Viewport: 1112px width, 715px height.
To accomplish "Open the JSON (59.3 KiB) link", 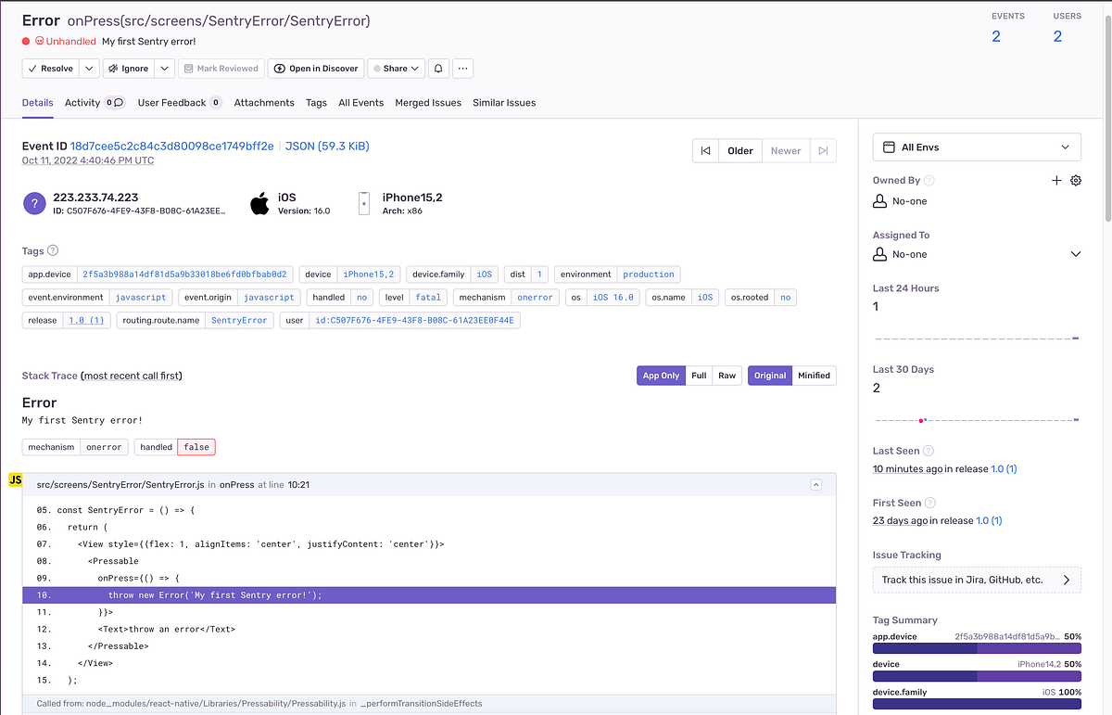I will pos(327,147).
